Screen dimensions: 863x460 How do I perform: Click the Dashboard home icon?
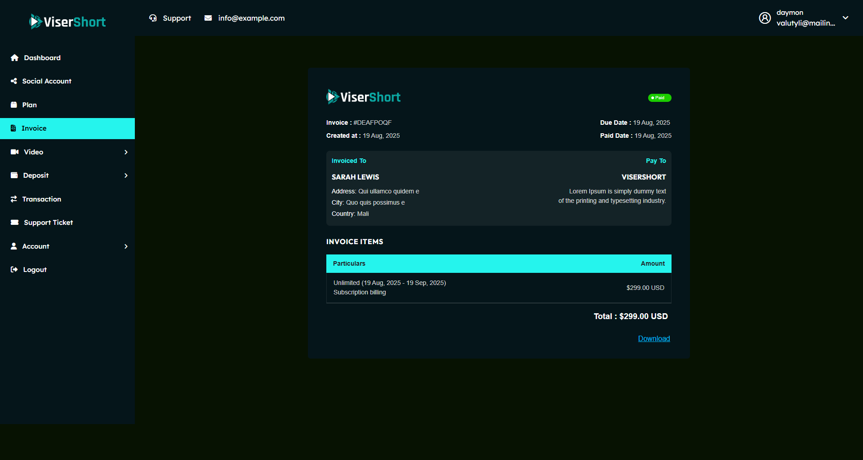(x=14, y=58)
